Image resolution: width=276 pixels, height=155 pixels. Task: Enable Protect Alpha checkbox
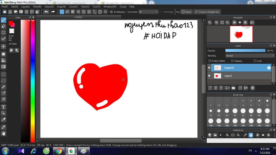click(209, 61)
